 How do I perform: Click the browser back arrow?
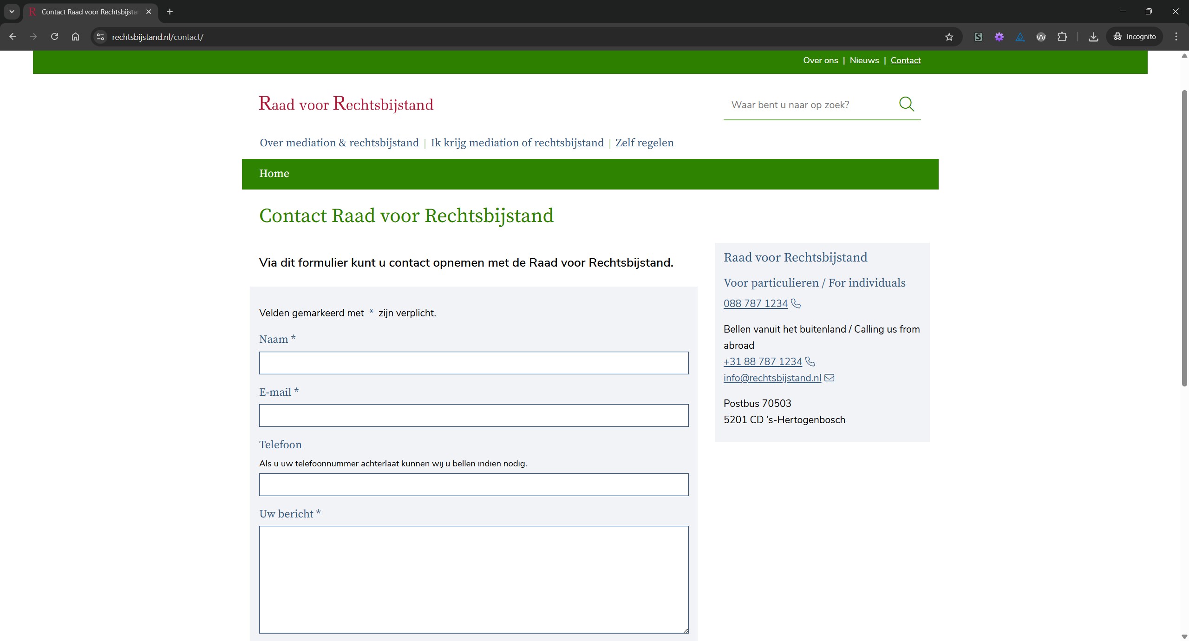click(13, 37)
